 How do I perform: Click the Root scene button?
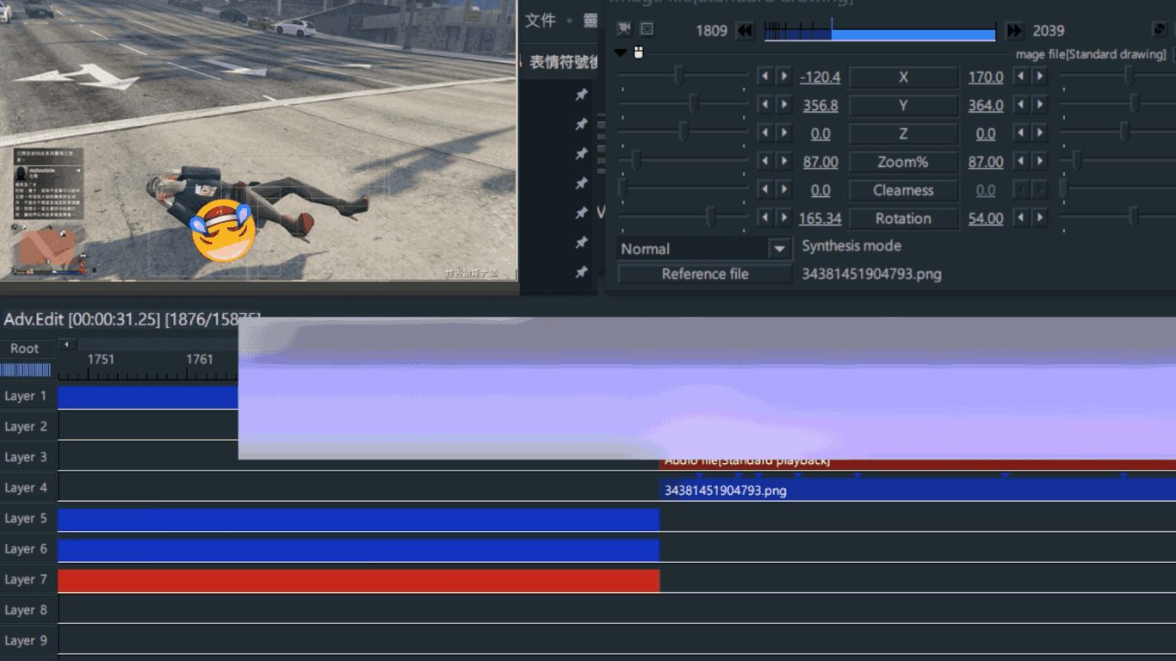pos(26,349)
